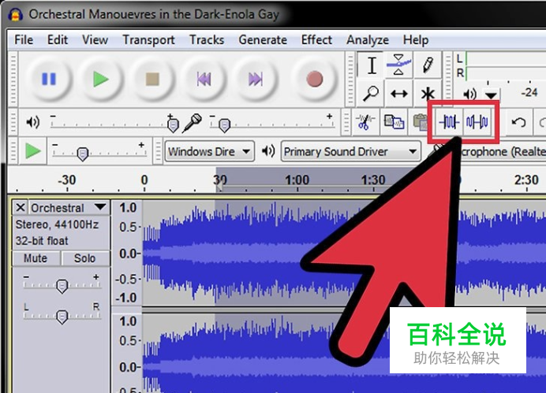Click the 2:30 mark on the timeline ruler

[526, 180]
